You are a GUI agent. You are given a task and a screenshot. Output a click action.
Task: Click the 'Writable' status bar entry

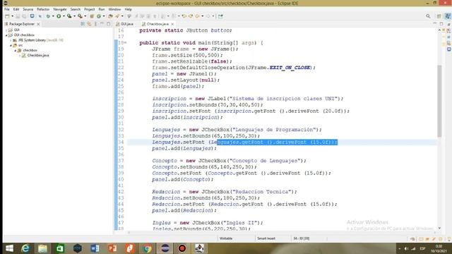[x=226, y=238]
